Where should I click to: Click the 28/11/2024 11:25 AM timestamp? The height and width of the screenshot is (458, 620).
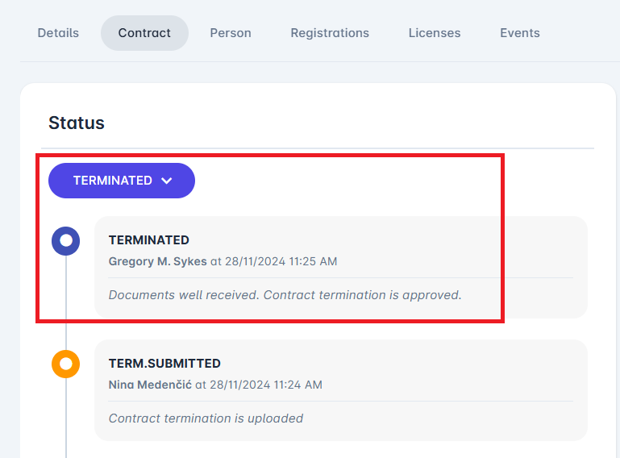coord(281,261)
